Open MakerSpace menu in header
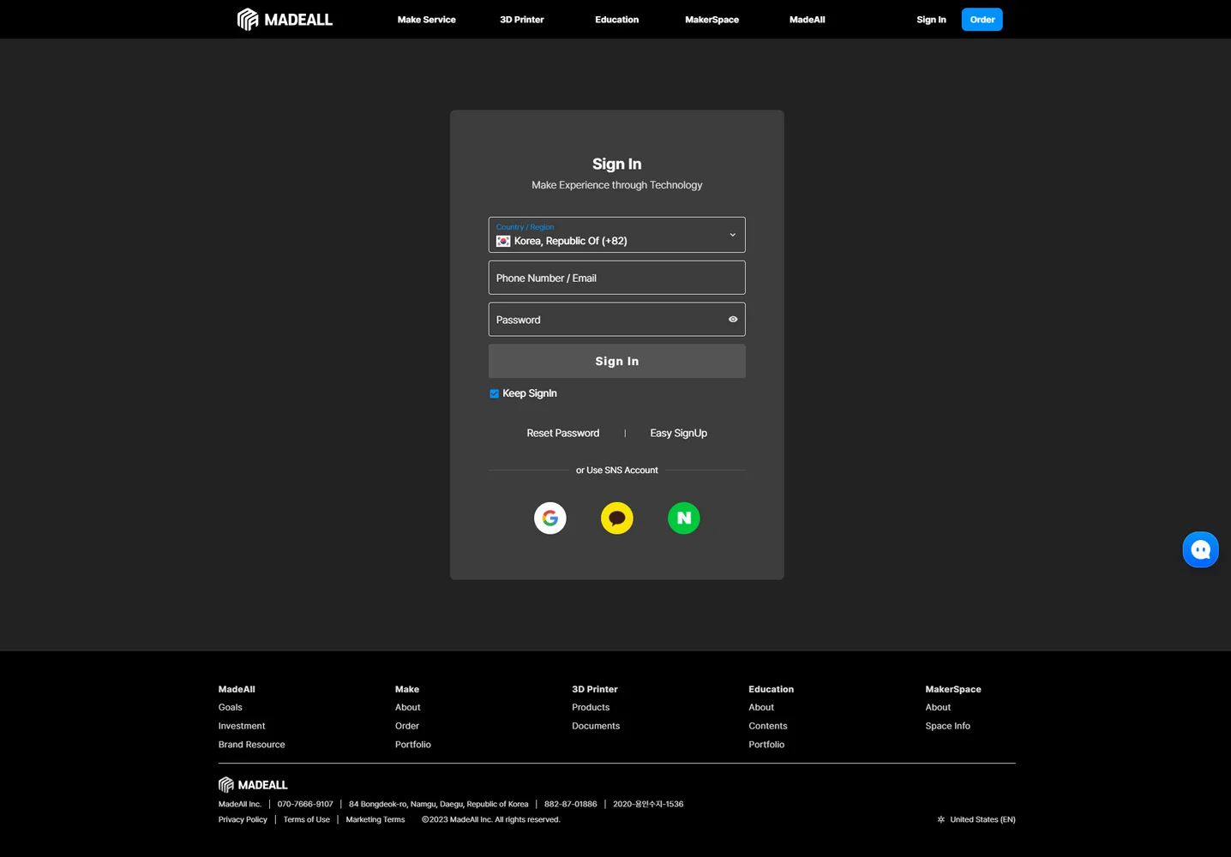 click(x=712, y=19)
